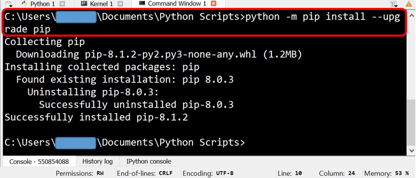
Task: Close Command Window 1 with red X
Action: (x=214, y=3)
